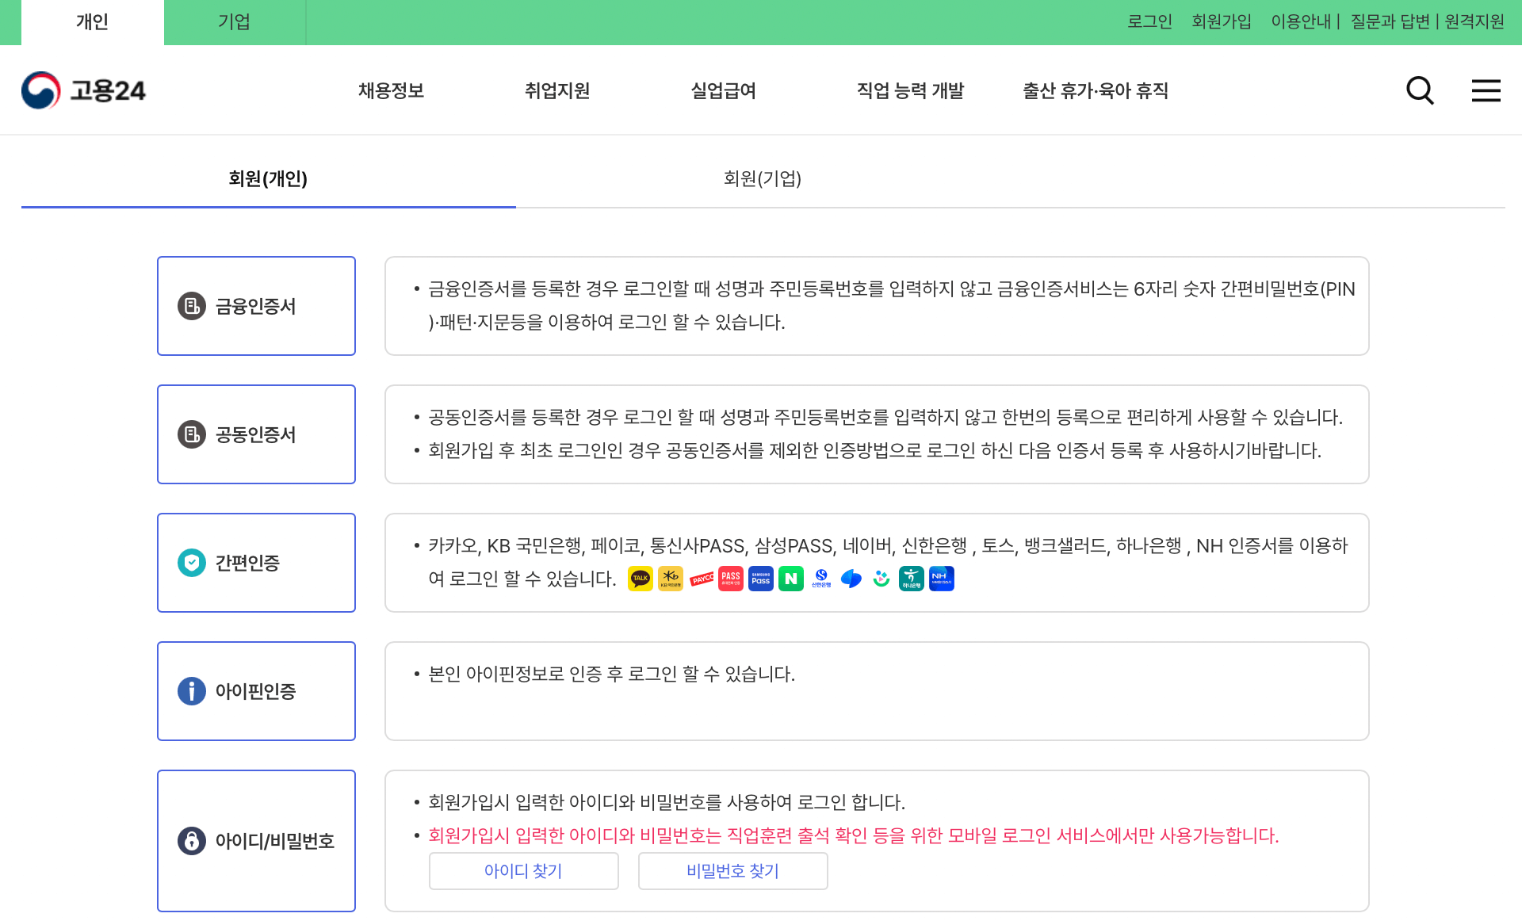Switch to the 회원(기업) tab
This screenshot has height=921, width=1522.
coord(763,180)
